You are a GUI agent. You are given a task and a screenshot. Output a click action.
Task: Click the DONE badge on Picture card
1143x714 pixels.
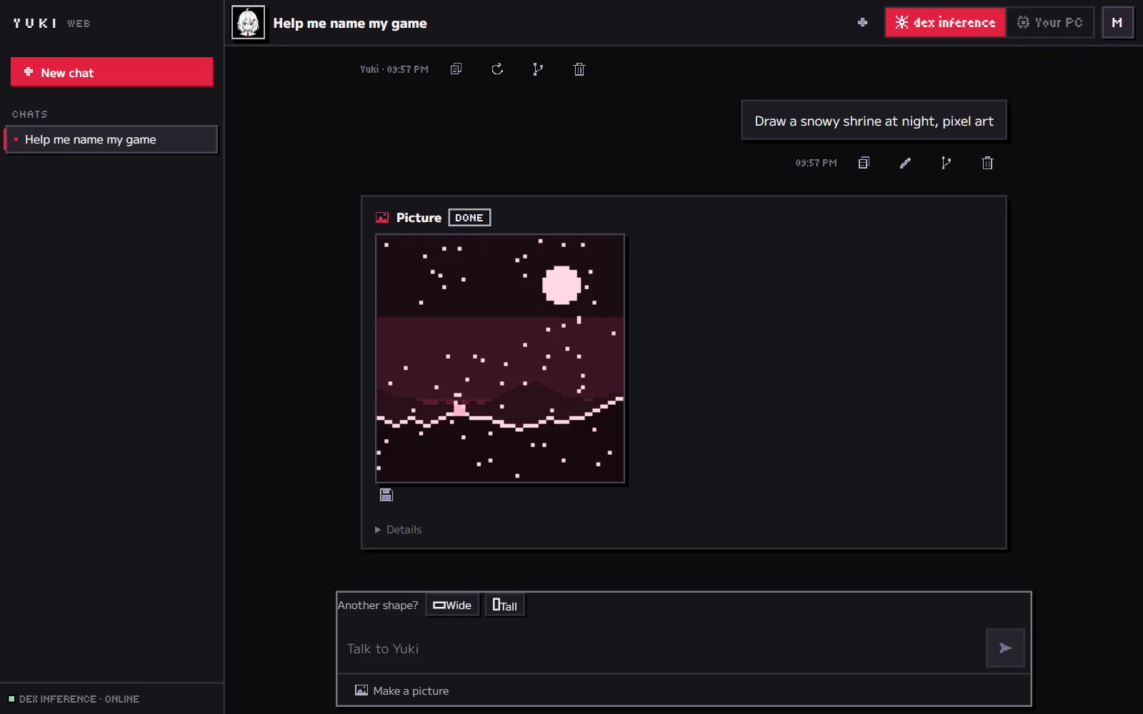(x=469, y=218)
